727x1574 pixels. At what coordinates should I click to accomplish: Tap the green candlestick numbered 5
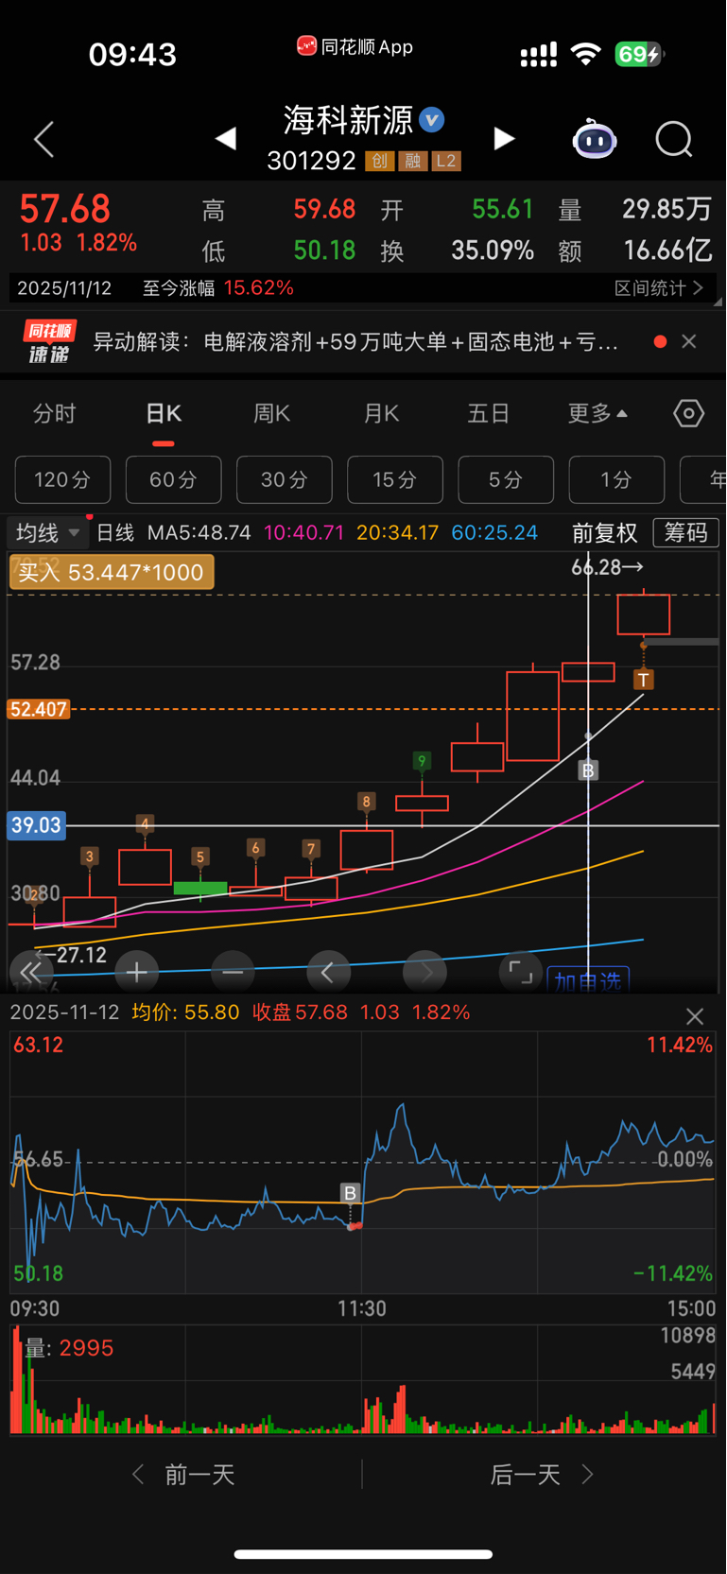[x=200, y=888]
